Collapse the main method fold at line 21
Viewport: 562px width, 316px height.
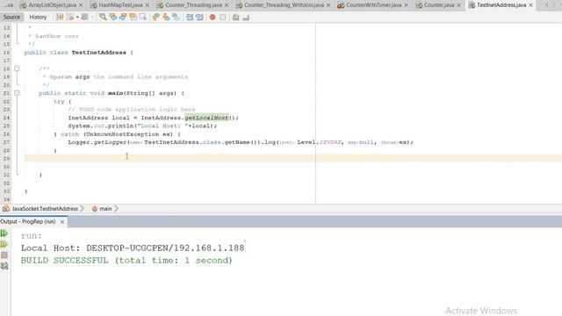(17, 93)
